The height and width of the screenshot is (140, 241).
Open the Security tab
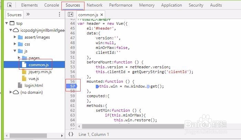196,5
